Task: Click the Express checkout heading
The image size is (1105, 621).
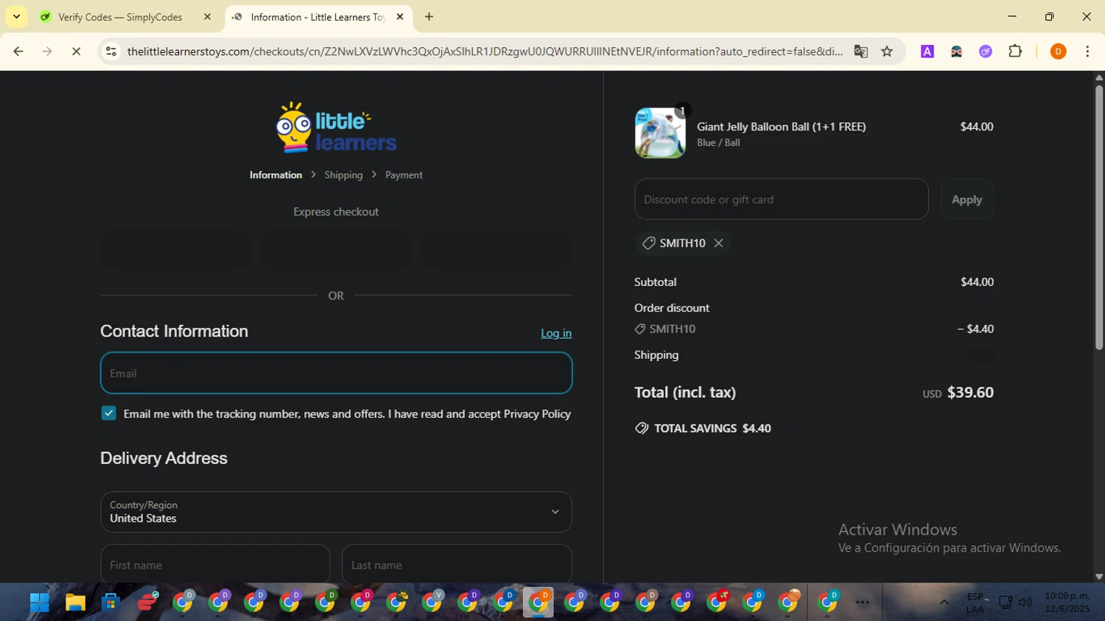Action: click(336, 212)
